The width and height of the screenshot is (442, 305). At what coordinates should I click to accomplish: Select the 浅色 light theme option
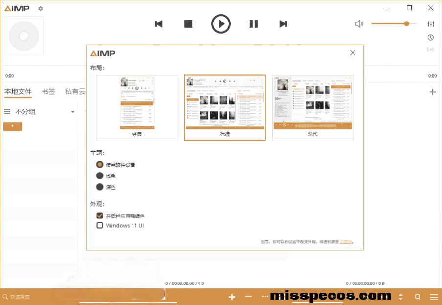coord(100,176)
